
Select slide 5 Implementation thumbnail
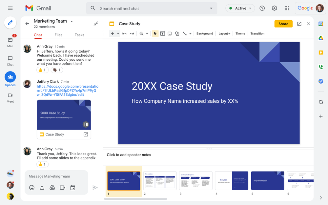pos(268,181)
